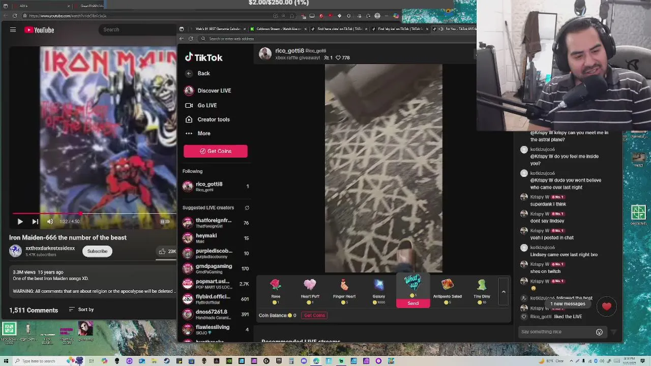Screen dimensions: 651x366
Task: Open flybird.offici... suggested live creator
Action: click(x=216, y=299)
